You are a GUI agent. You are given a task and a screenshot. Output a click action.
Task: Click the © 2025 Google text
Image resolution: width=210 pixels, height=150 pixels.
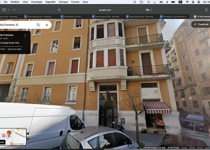(x=173, y=148)
